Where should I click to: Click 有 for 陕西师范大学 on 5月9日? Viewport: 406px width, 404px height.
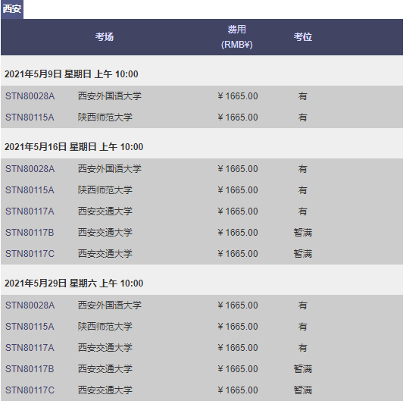point(303,117)
